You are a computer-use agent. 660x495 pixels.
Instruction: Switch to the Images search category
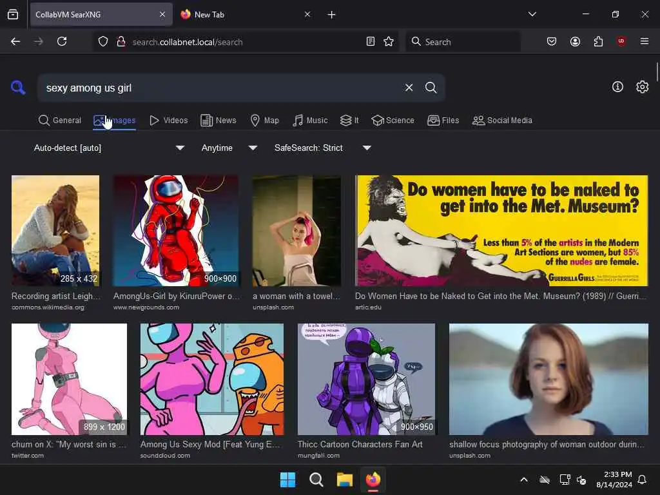pyautogui.click(x=115, y=121)
